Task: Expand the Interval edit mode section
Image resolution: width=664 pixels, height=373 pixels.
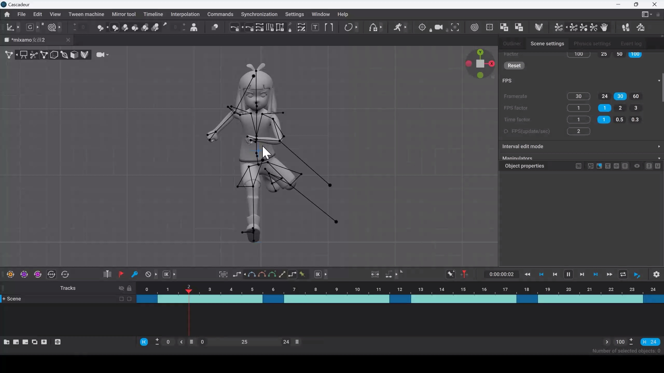Action: [659, 146]
